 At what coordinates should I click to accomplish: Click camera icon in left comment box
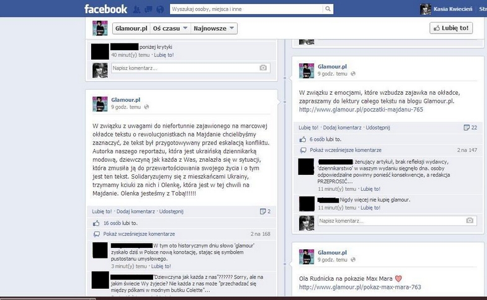pyautogui.click(x=263, y=68)
